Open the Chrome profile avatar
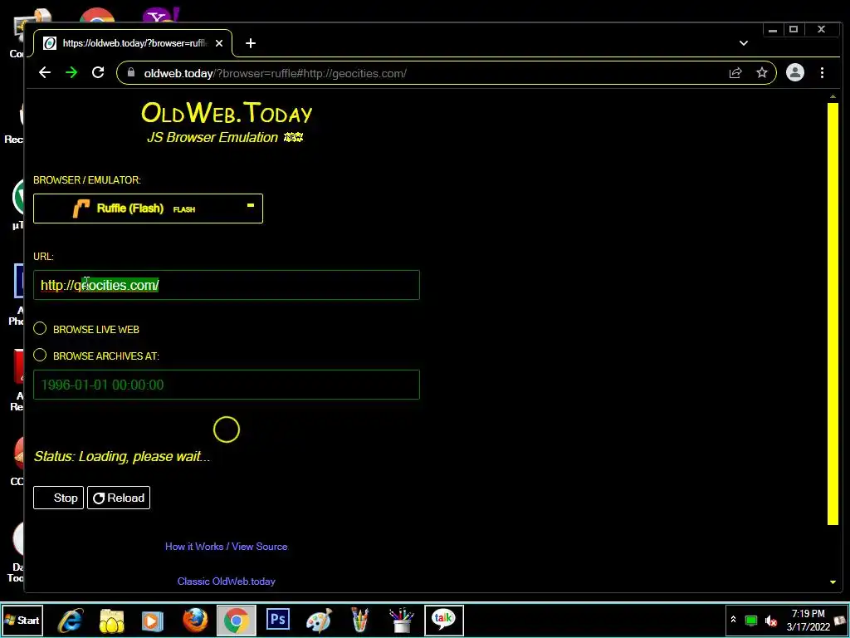Screen dimensions: 850x638 pyautogui.click(x=795, y=73)
